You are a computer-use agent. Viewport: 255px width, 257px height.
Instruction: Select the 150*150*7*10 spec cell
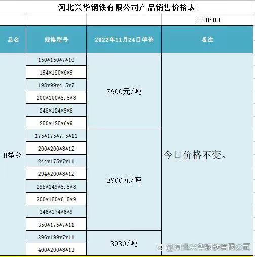56,60
